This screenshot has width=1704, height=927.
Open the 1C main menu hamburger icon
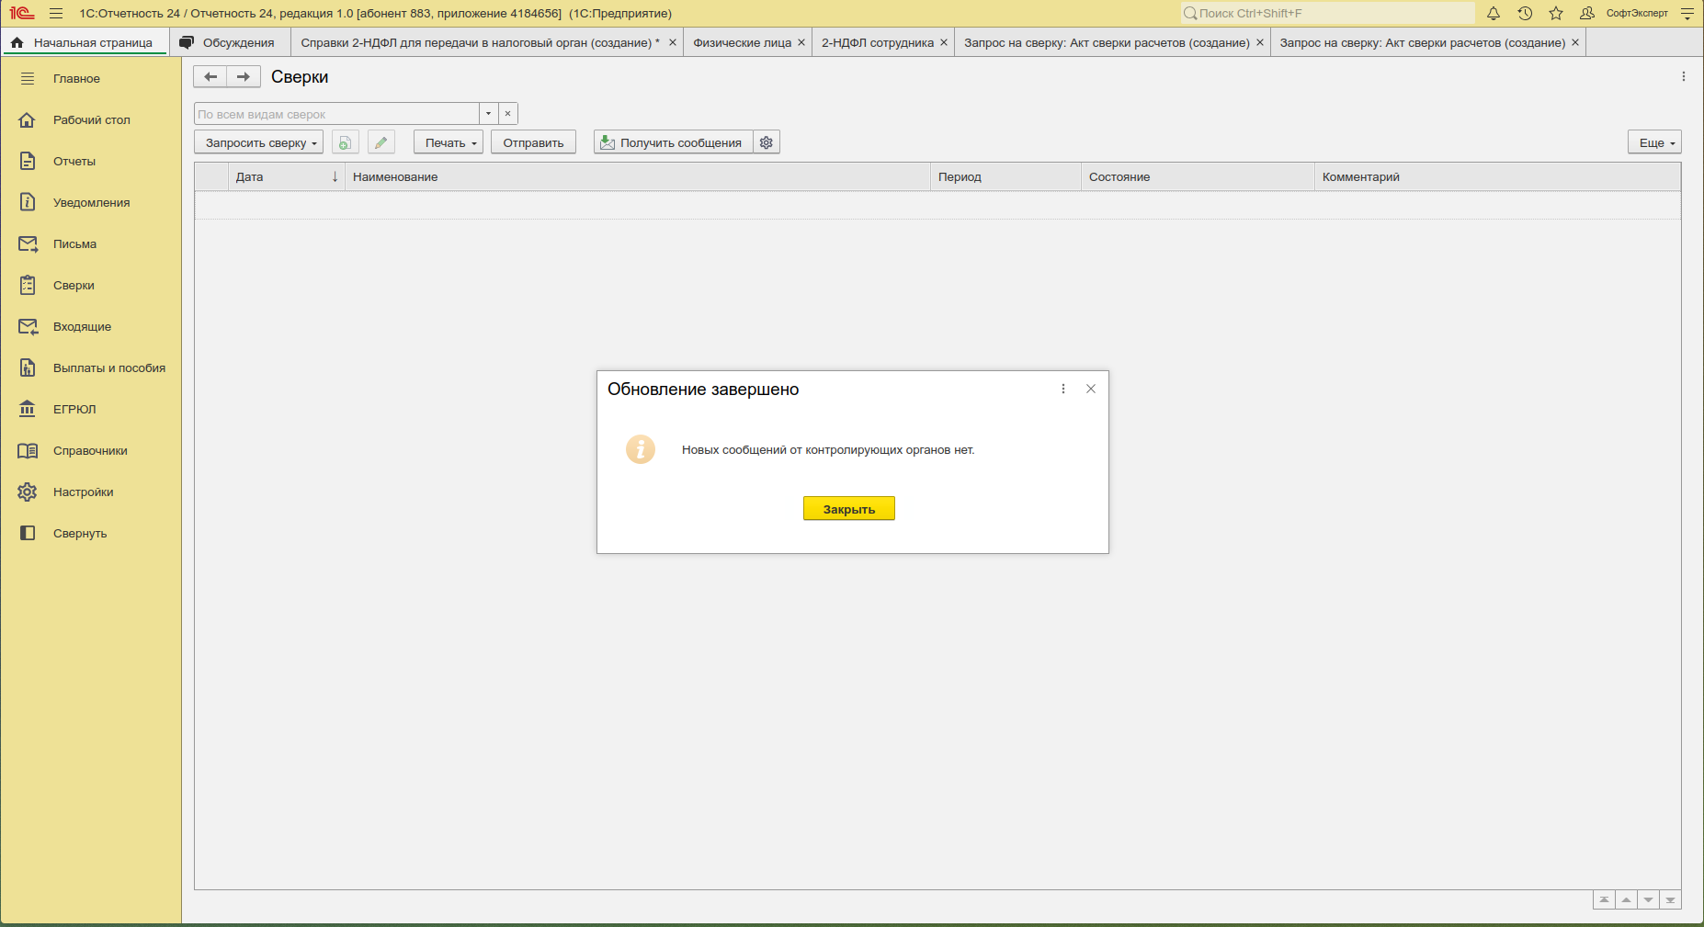[56, 14]
